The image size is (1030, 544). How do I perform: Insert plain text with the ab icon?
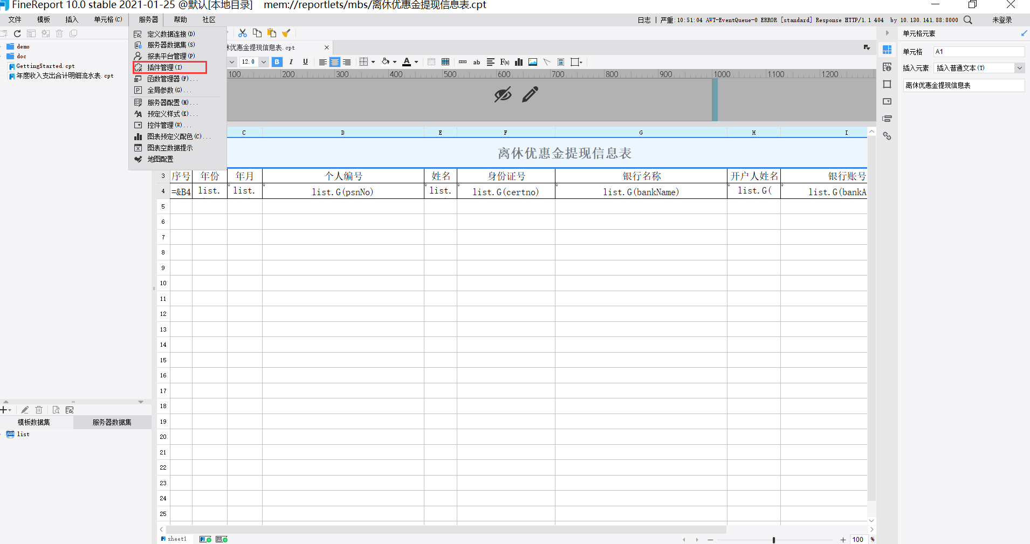(477, 62)
